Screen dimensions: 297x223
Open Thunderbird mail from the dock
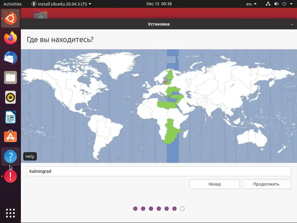10,58
